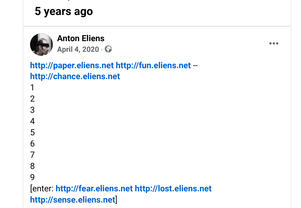Open the fear.eliens.net link
Viewport: 301px width, 208px height.
coord(94,189)
